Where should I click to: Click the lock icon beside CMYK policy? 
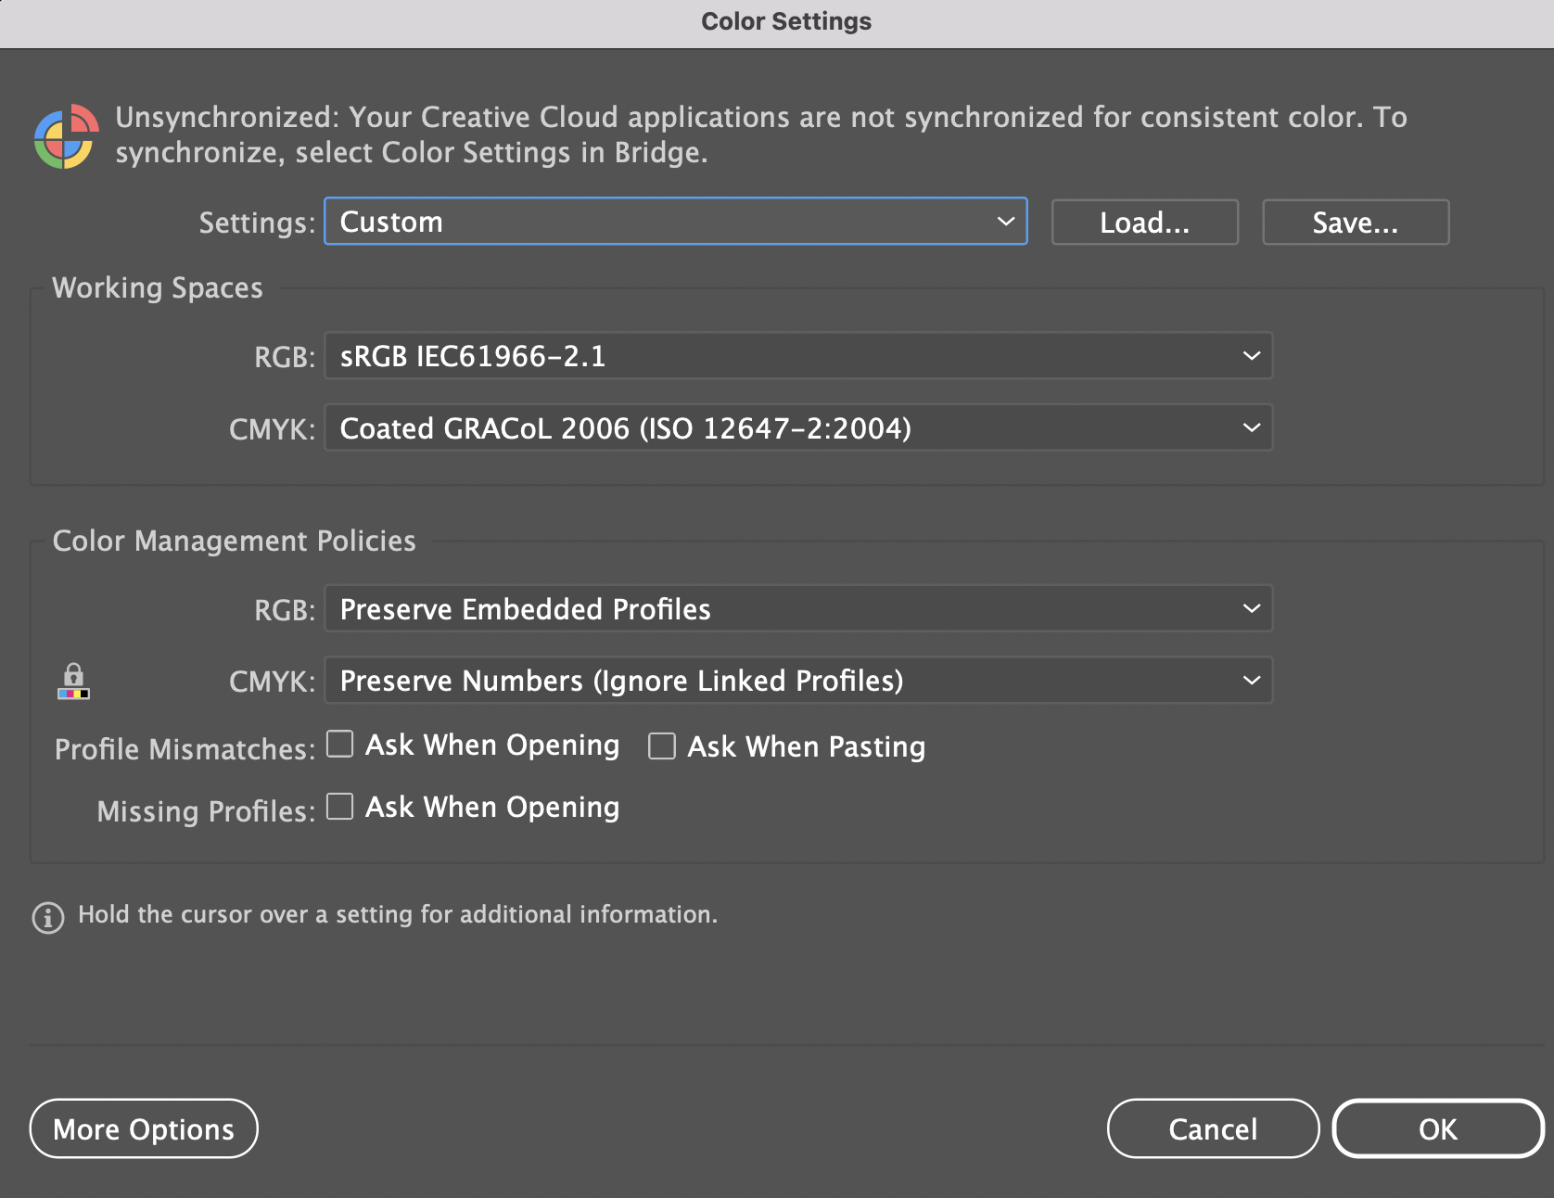74,675
